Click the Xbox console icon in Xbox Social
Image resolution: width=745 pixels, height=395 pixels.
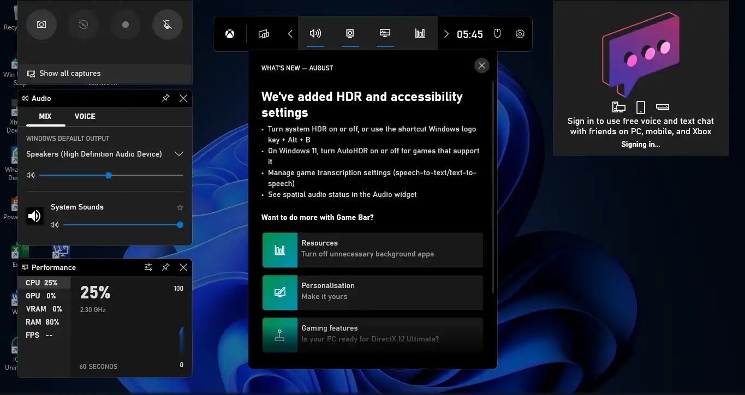pyautogui.click(x=663, y=107)
